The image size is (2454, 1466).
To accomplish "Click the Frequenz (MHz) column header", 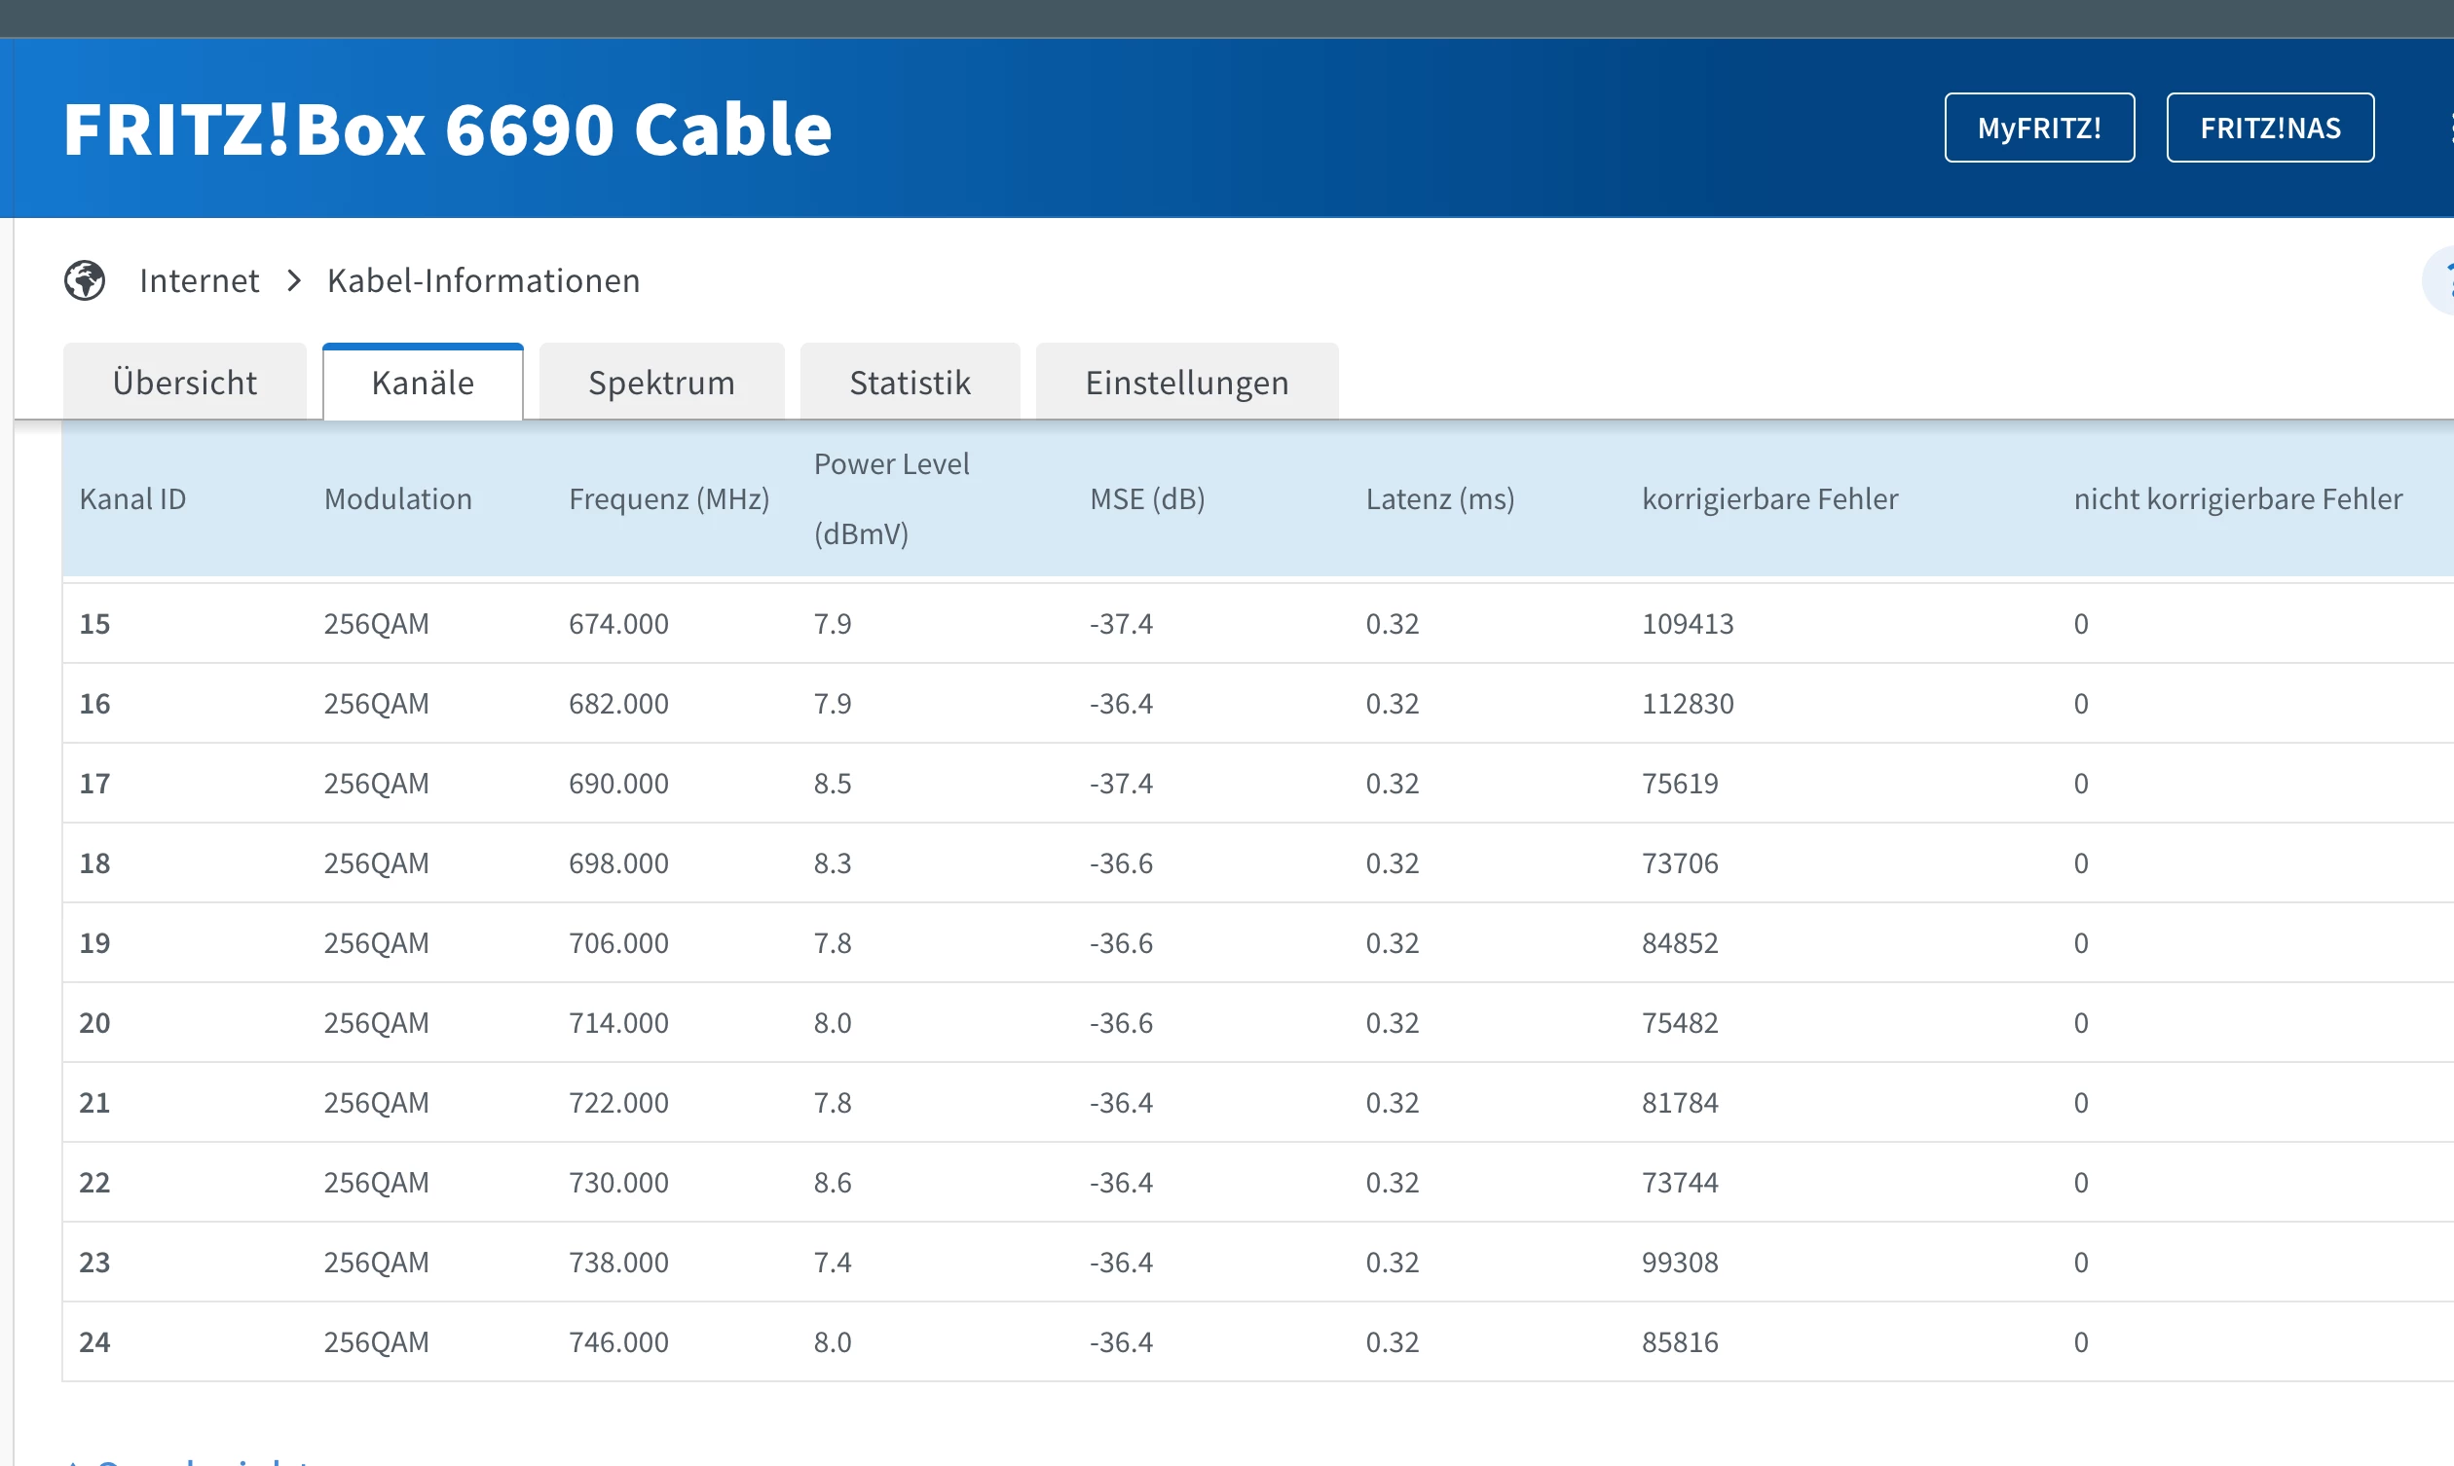I will tap(669, 498).
